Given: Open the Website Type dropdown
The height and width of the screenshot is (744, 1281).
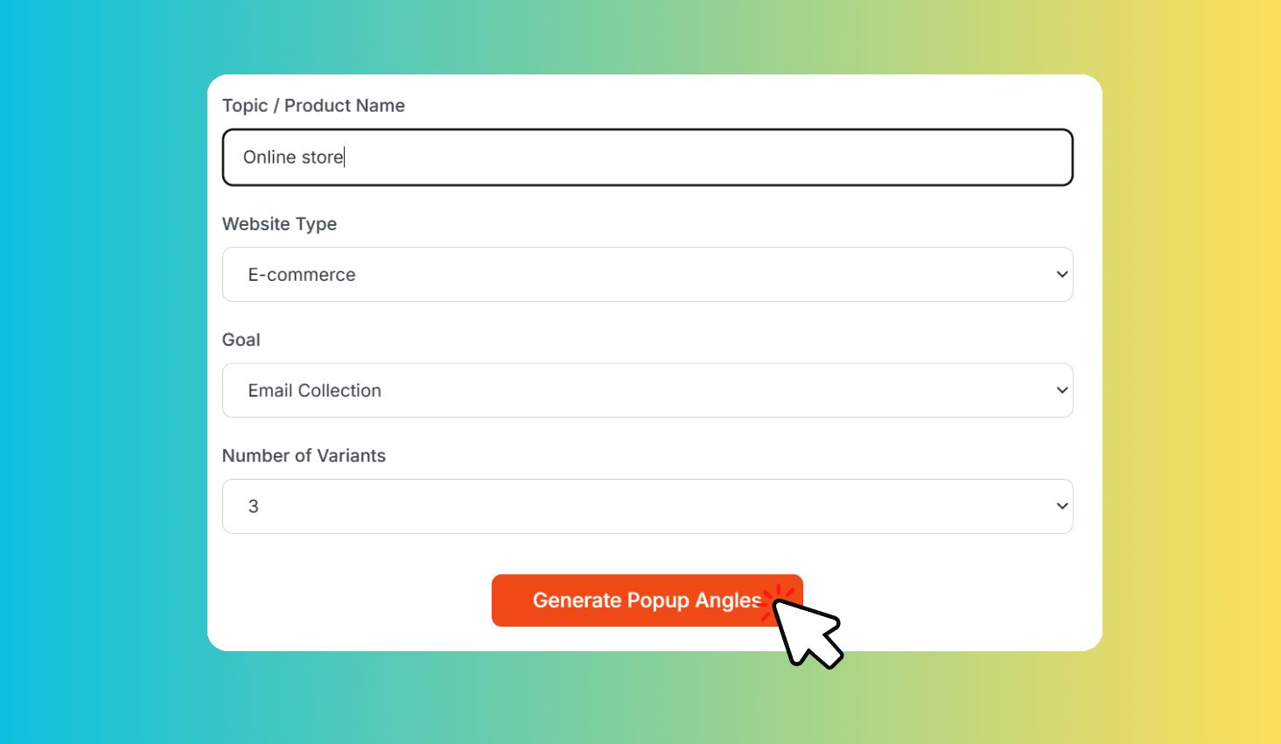Looking at the screenshot, I should [647, 275].
